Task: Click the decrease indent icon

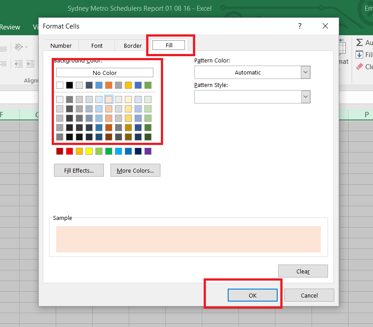Action: click(19, 64)
